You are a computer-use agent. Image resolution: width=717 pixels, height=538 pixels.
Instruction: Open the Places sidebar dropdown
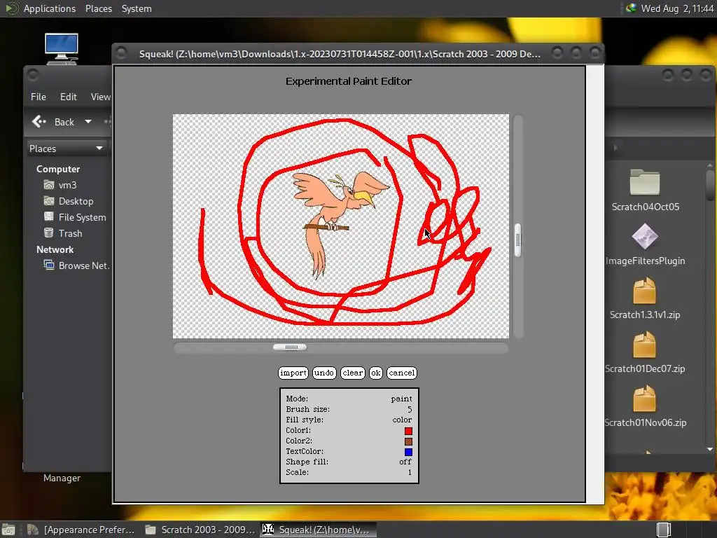[x=67, y=149]
